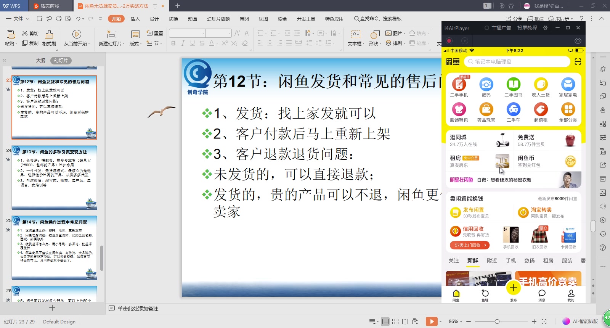Click the Undo arrow icon
The width and height of the screenshot is (610, 328).
(78, 19)
